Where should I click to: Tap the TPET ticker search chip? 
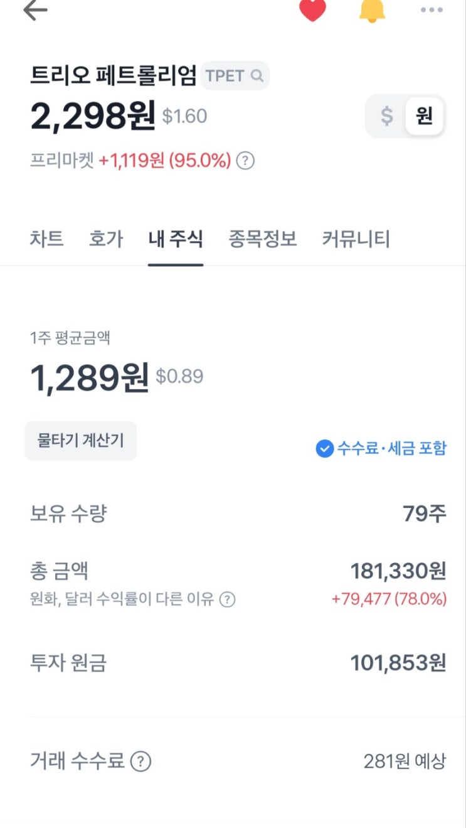235,76
